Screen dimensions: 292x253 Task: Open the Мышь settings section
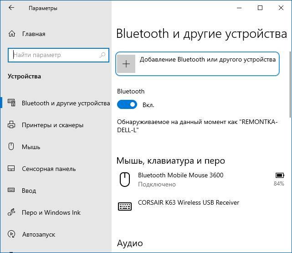coord(56,147)
